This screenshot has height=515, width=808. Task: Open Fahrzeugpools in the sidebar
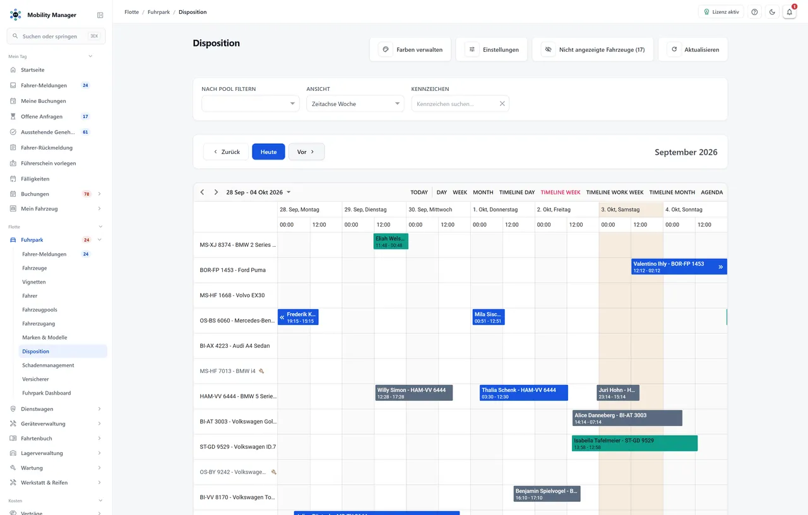point(40,310)
